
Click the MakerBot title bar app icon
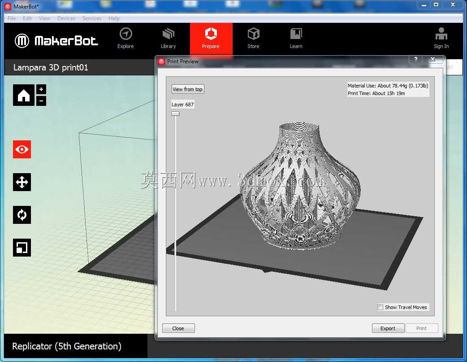tap(8, 6)
